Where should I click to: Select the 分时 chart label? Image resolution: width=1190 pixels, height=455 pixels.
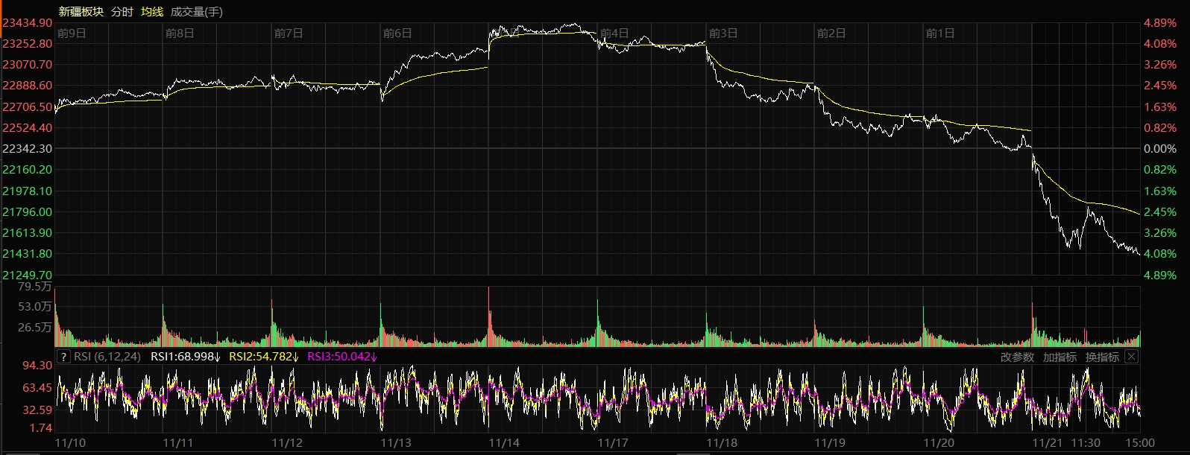pos(122,11)
